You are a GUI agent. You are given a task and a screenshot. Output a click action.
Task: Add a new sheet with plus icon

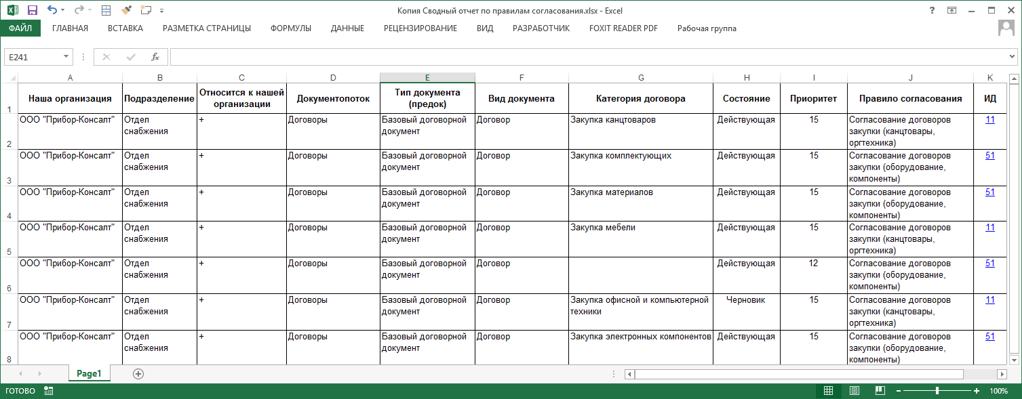[138, 373]
